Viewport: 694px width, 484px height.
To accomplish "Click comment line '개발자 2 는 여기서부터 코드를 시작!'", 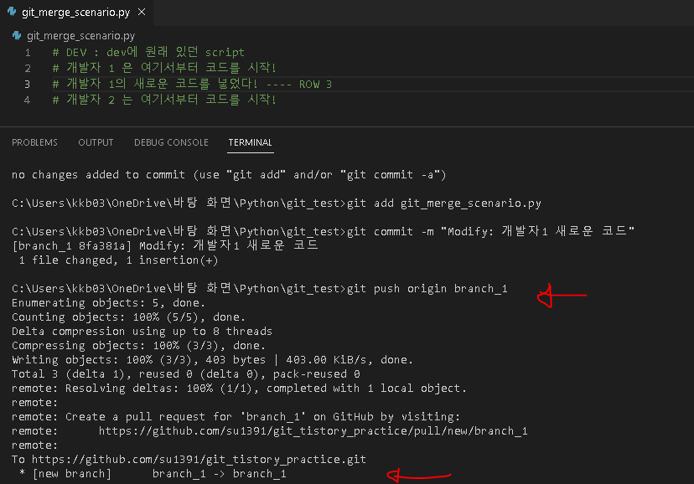I will pyautogui.click(x=164, y=100).
